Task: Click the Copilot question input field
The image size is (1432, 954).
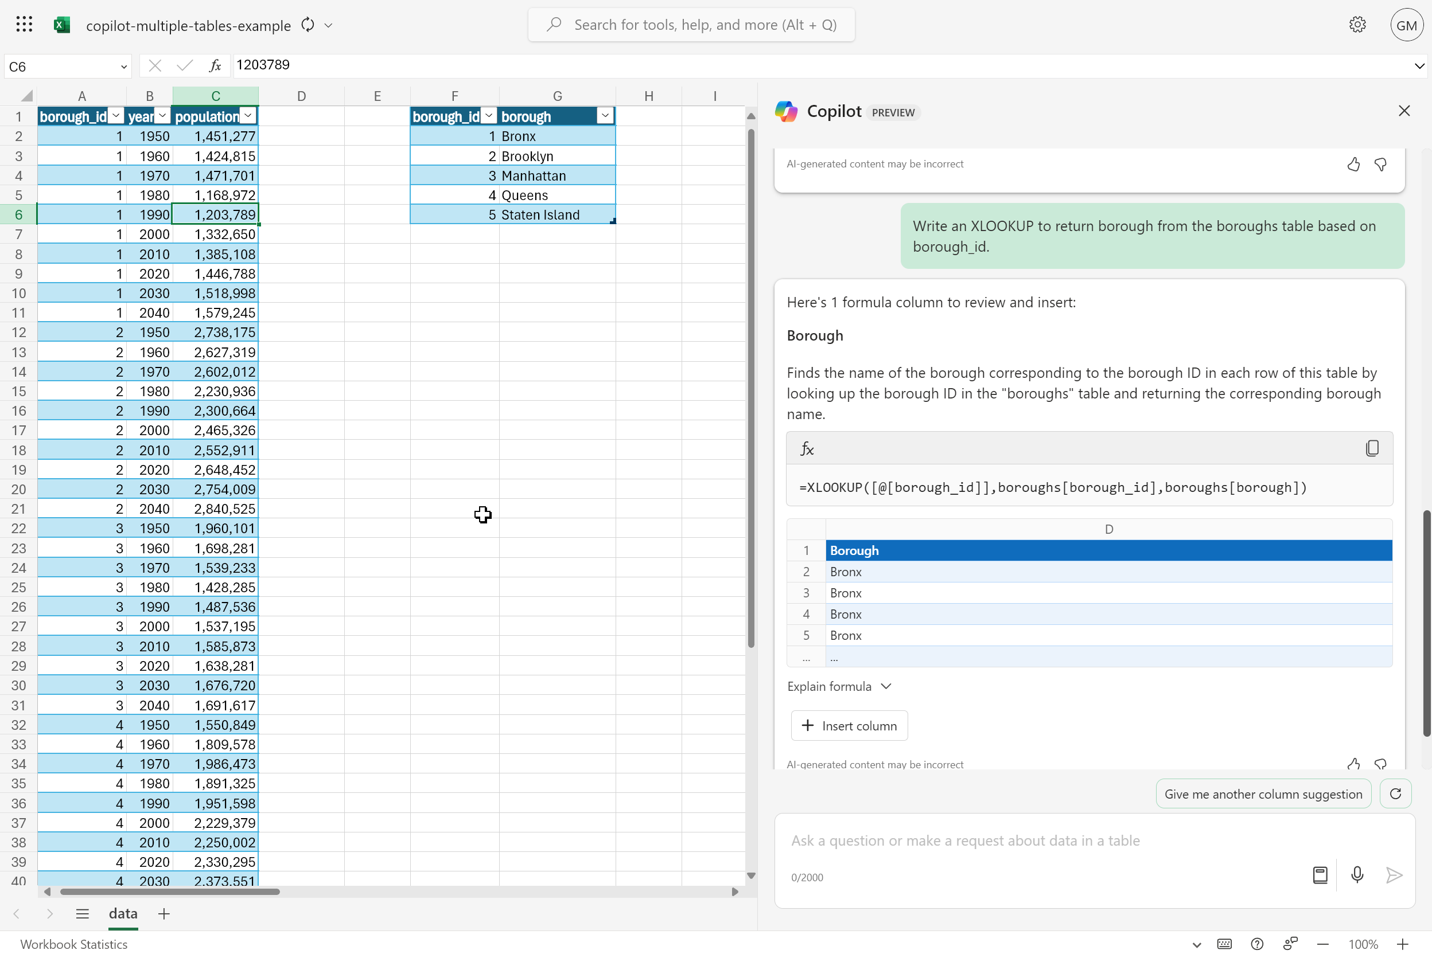Action: coord(1035,840)
